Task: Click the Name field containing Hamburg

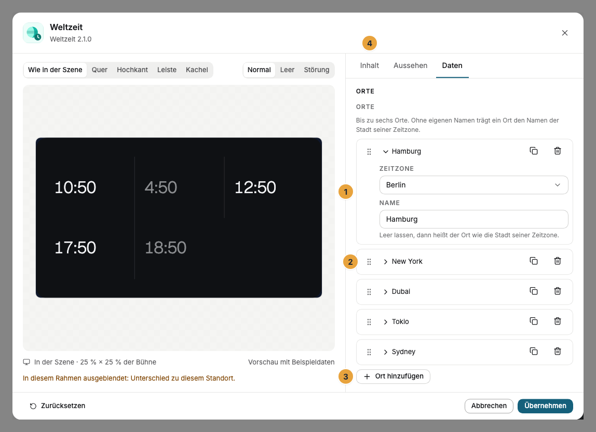Action: [473, 219]
